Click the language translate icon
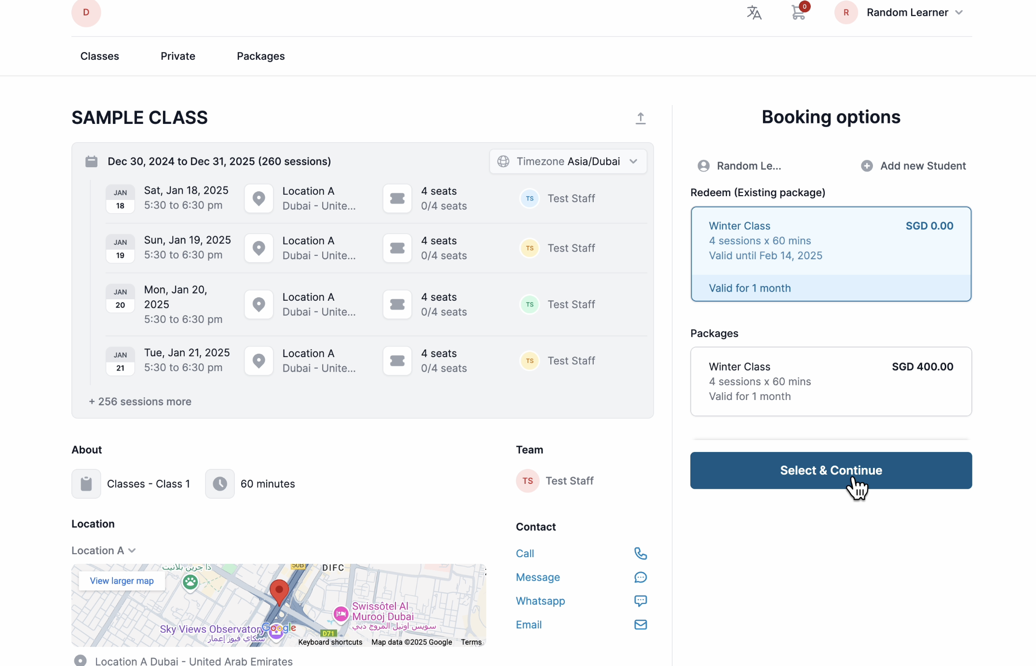Viewport: 1036px width, 666px height. click(x=754, y=13)
